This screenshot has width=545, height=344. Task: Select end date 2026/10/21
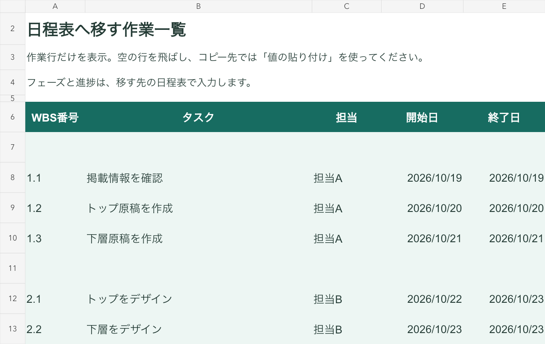[504, 238]
